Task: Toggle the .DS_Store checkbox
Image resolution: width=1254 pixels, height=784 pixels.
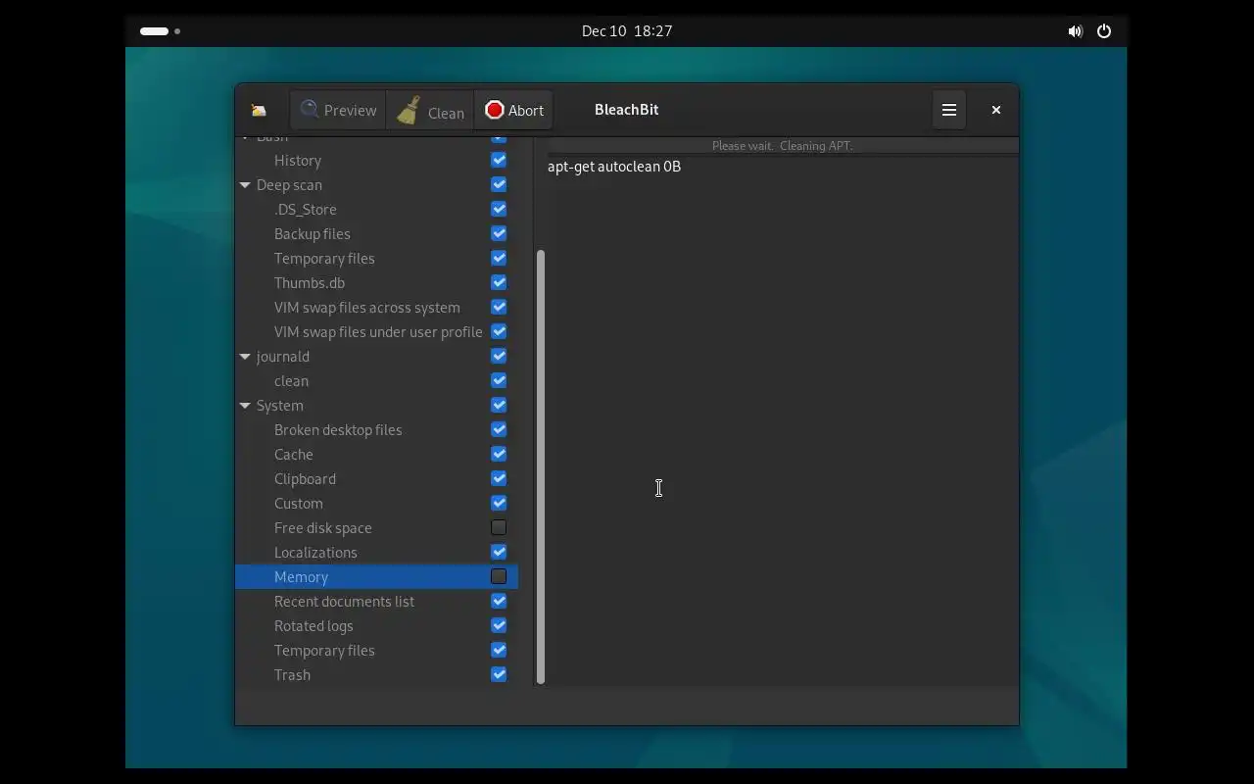Action: click(x=499, y=209)
